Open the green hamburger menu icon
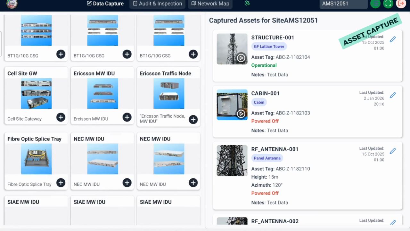Screen dimensions: 410x231 coord(375,4)
